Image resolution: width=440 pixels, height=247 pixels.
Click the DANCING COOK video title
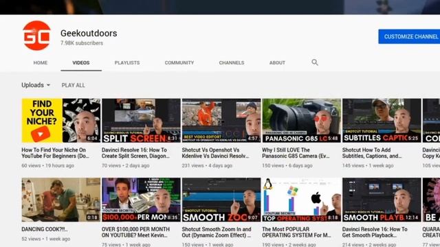45,229
